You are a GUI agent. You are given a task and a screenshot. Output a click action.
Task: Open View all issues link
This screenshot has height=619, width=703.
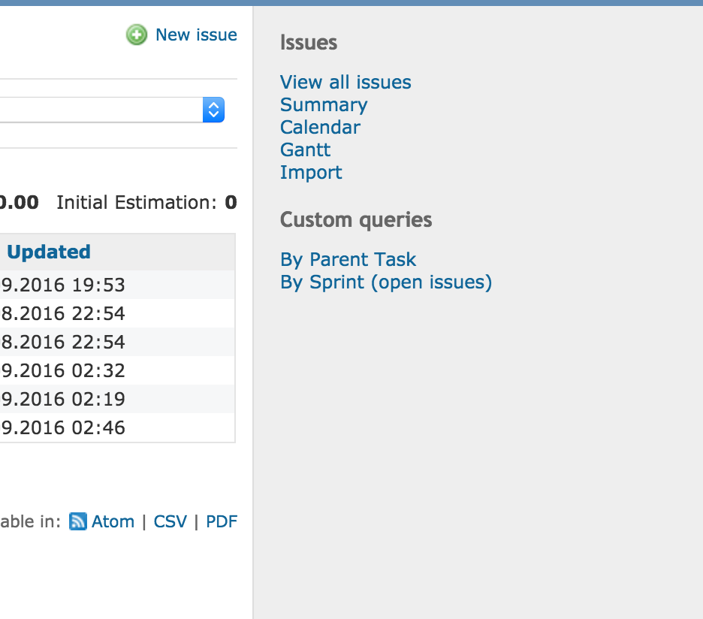[x=345, y=82]
